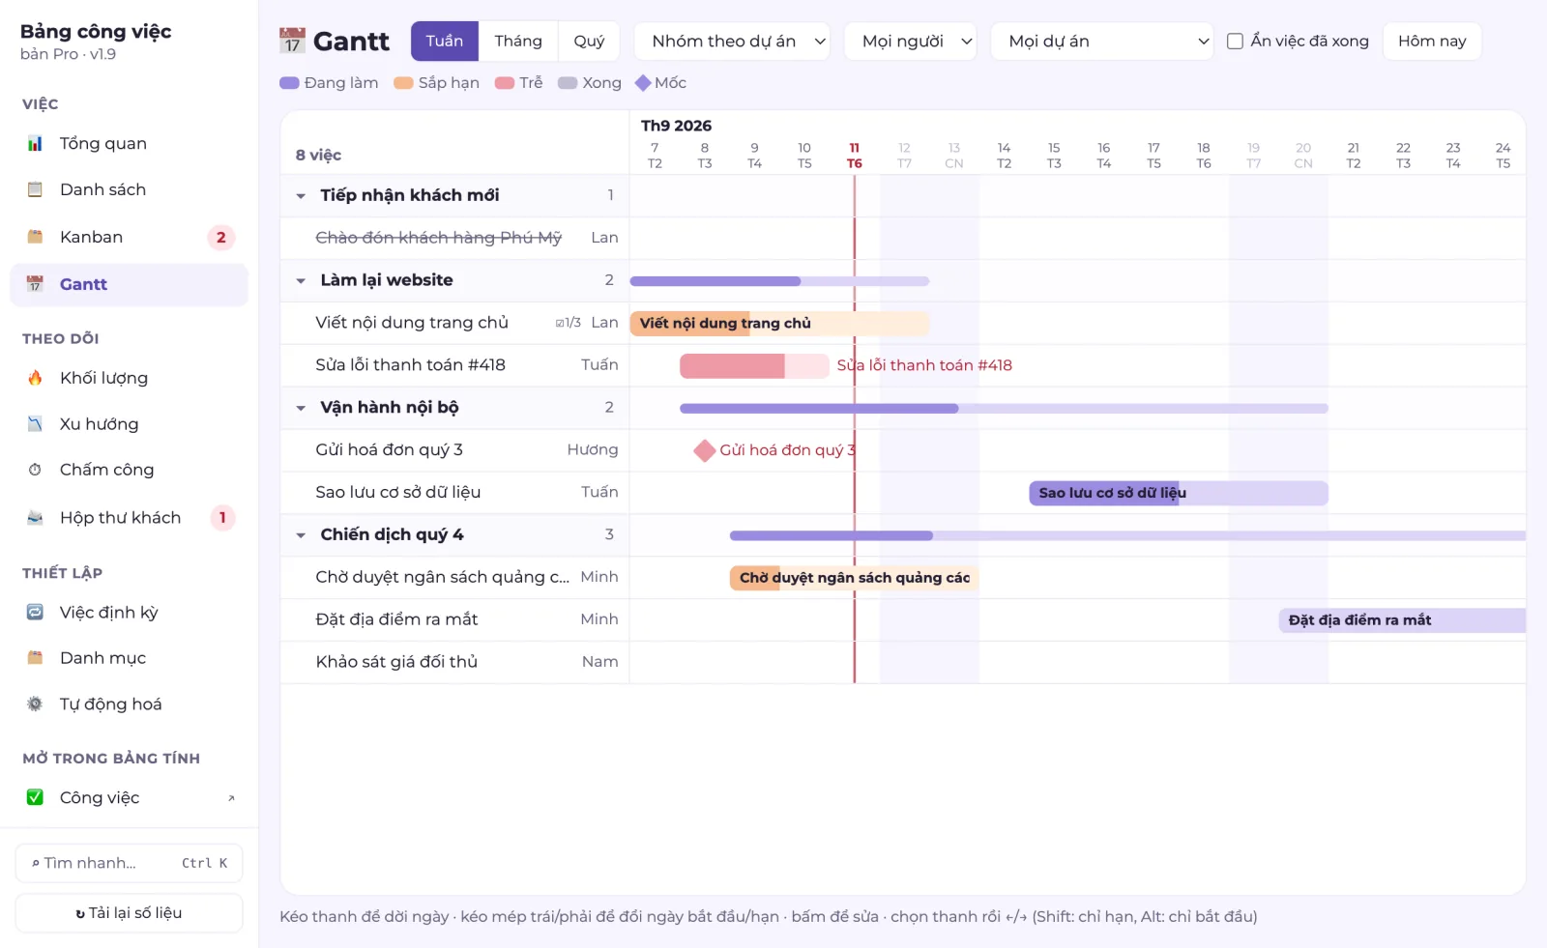Image resolution: width=1547 pixels, height=948 pixels.
Task: Collapse the Tiếp nhận khách mới group
Action: click(301, 196)
